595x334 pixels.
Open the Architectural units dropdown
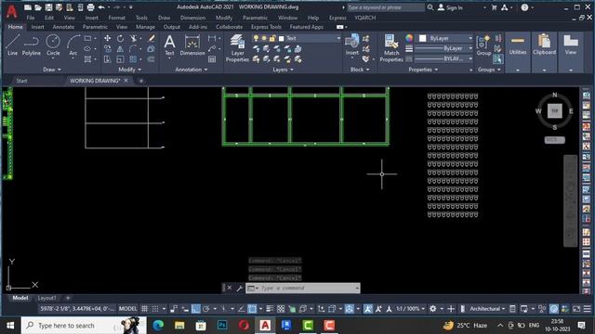pos(487,309)
